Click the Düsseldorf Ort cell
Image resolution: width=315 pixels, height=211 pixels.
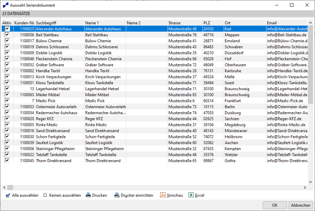245,53
